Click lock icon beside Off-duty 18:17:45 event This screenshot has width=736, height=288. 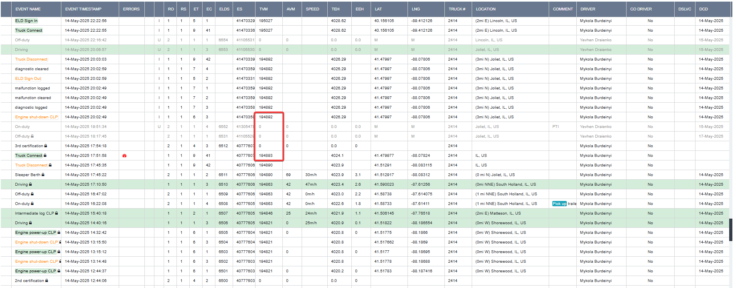point(32,136)
